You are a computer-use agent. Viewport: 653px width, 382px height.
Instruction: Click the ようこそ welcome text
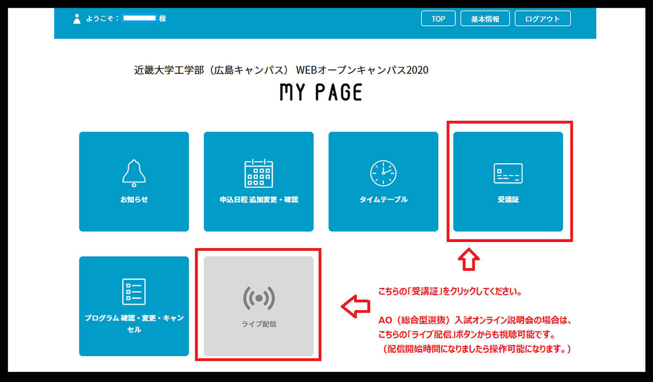pyautogui.click(x=102, y=18)
